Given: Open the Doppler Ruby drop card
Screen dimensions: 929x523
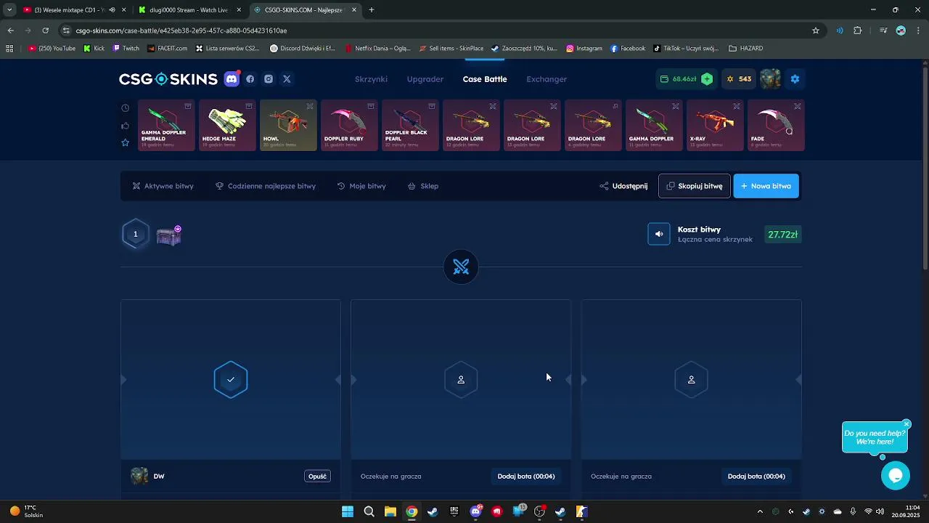Looking at the screenshot, I should pos(349,125).
